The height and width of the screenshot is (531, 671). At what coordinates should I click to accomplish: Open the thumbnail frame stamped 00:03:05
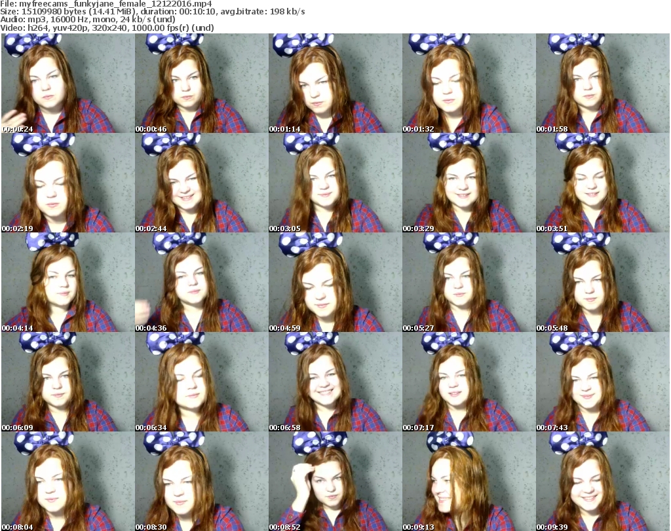(335, 183)
